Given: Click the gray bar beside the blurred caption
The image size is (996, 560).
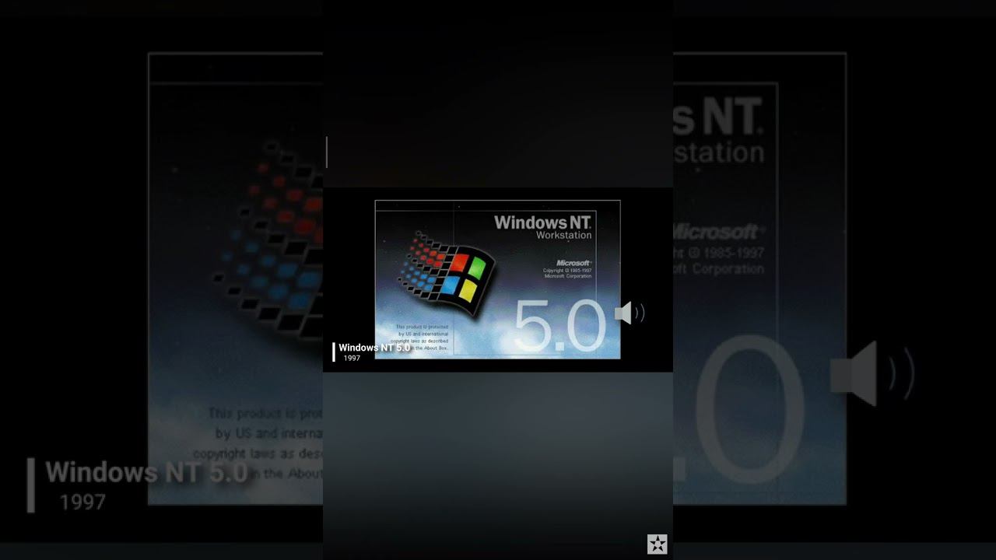Looking at the screenshot, I should 31,485.
